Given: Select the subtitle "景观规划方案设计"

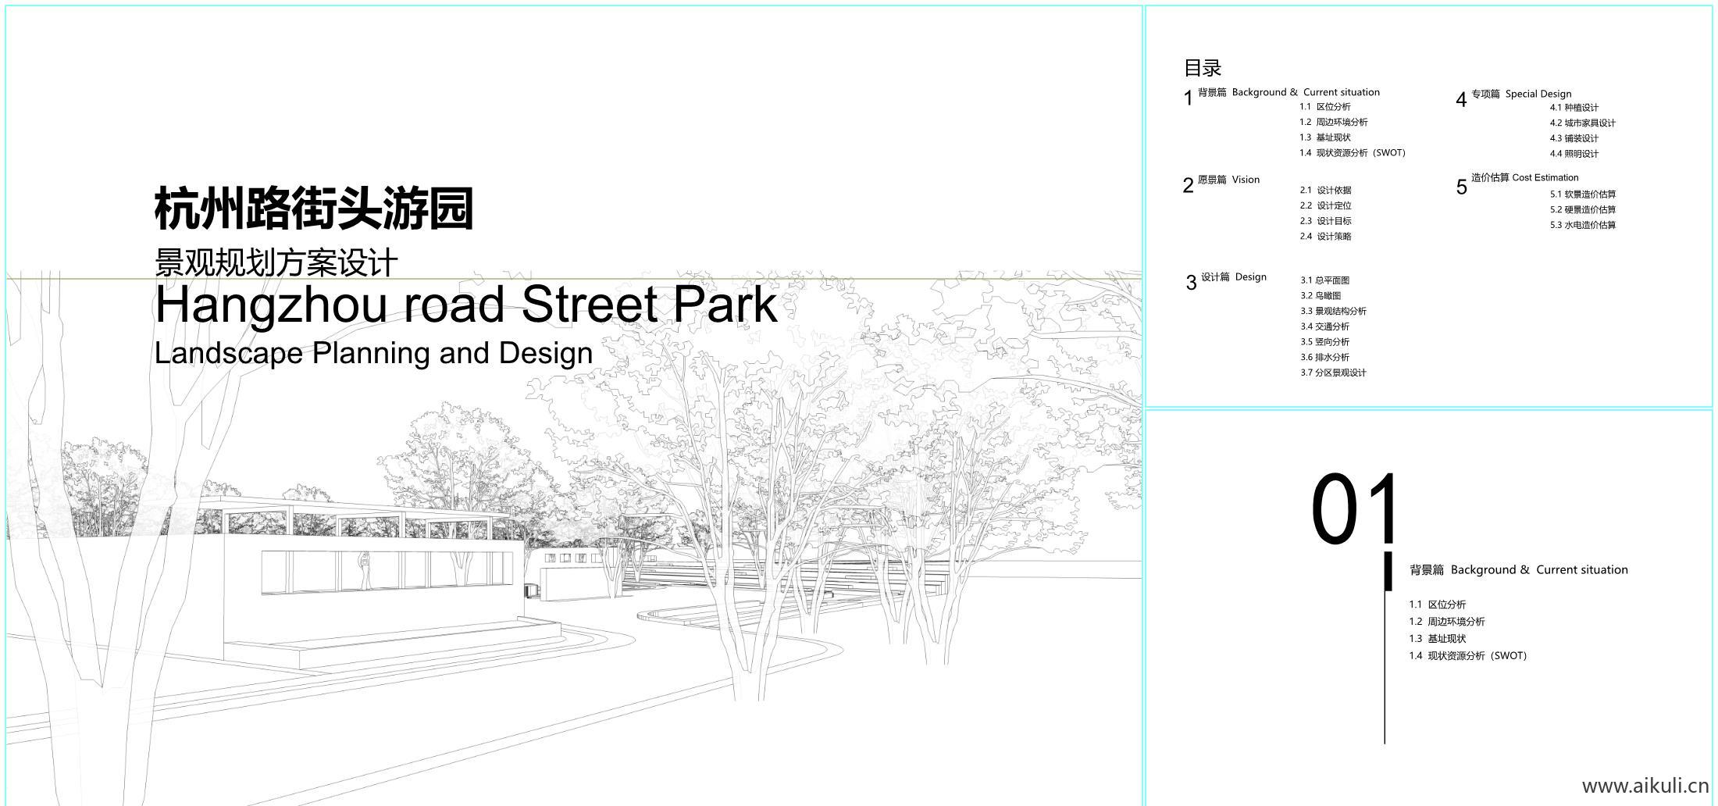Looking at the screenshot, I should [276, 262].
